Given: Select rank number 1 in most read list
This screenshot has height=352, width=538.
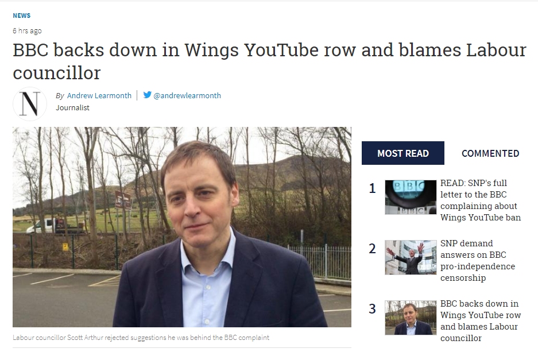Looking at the screenshot, I should (x=372, y=188).
